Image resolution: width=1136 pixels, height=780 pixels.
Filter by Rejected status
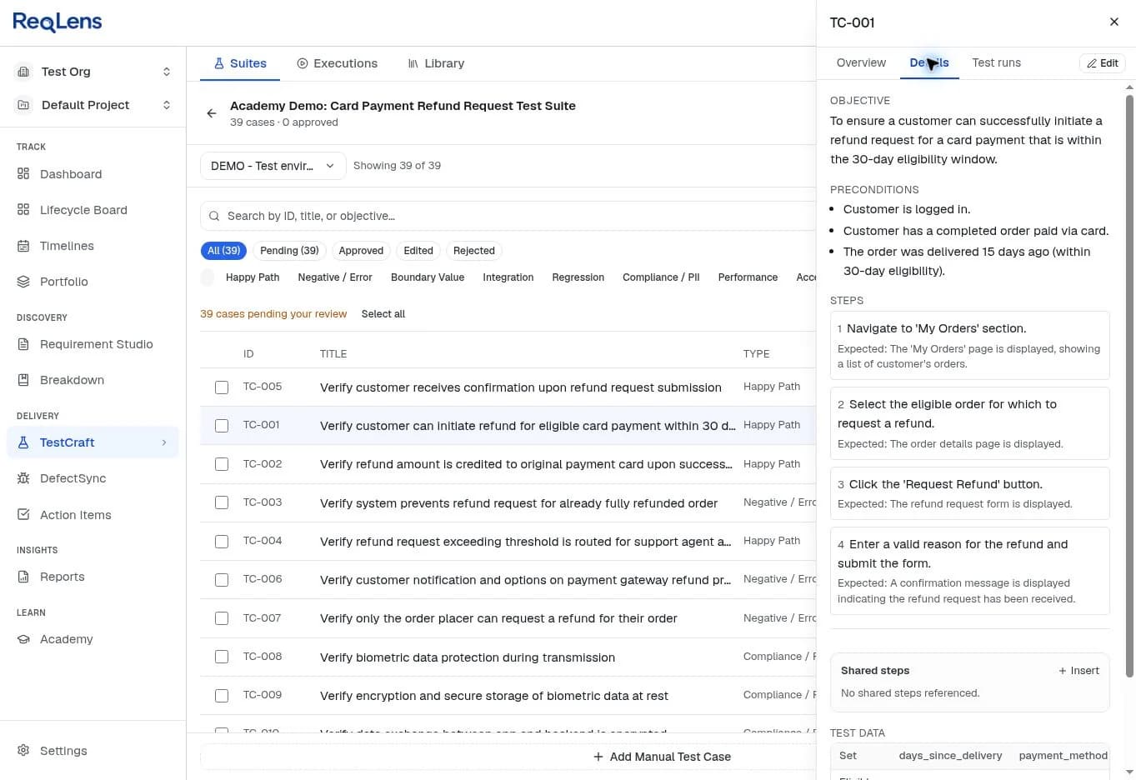tap(474, 251)
